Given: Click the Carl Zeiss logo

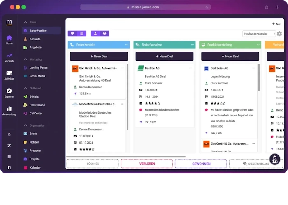Looking at the screenshot, I should [206, 68].
